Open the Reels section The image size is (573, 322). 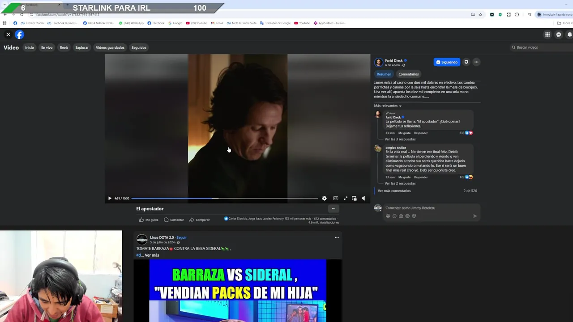click(x=64, y=47)
